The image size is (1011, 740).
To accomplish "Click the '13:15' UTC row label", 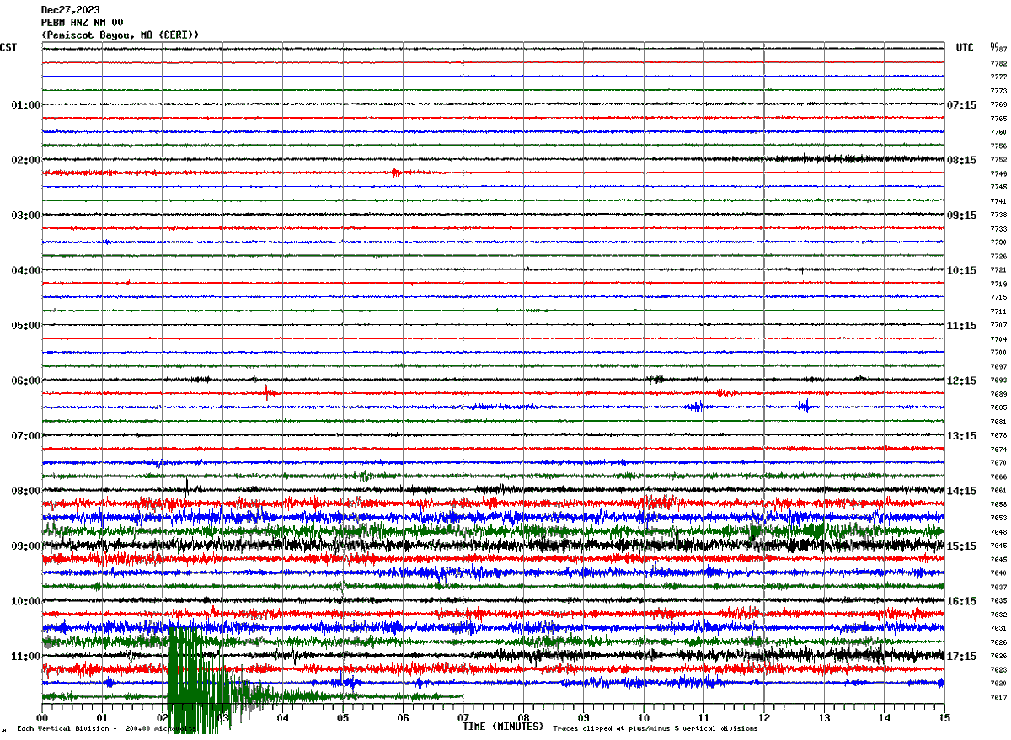I will tap(961, 436).
